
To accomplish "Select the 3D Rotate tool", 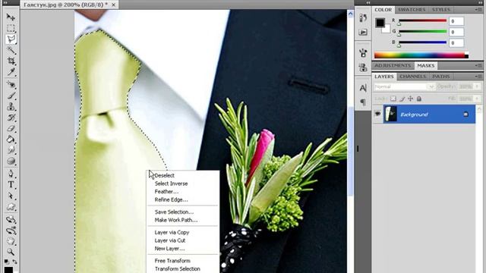I will pyautogui.click(x=11, y=219).
